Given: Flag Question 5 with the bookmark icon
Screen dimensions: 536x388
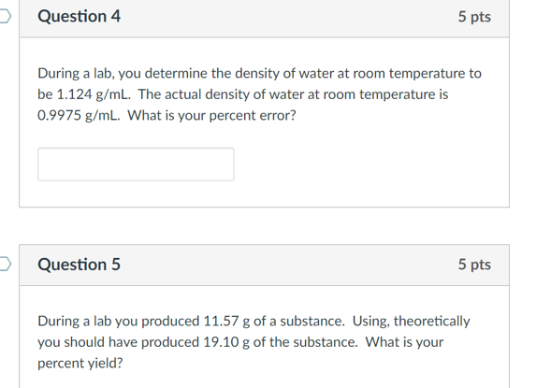Looking at the screenshot, I should coord(5,264).
